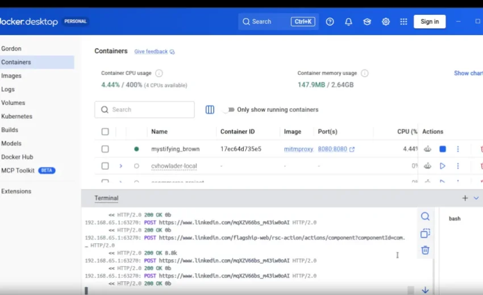Start the cvhowlader-local container
The width and height of the screenshot is (483, 295).
click(x=442, y=166)
